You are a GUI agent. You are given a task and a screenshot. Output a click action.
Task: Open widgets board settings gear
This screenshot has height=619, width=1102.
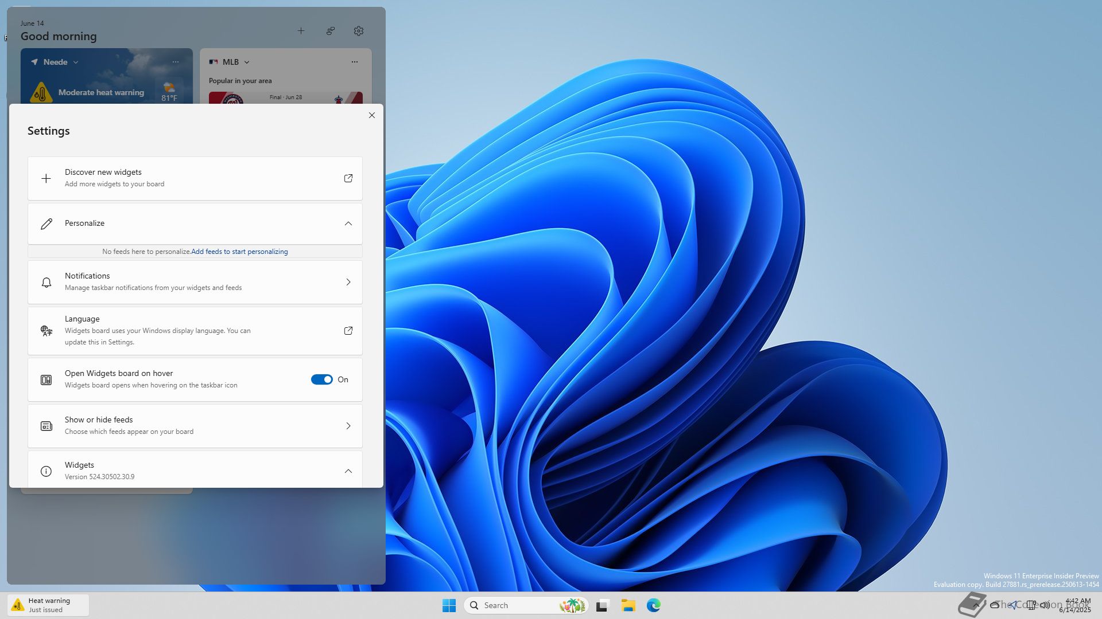pos(359,31)
